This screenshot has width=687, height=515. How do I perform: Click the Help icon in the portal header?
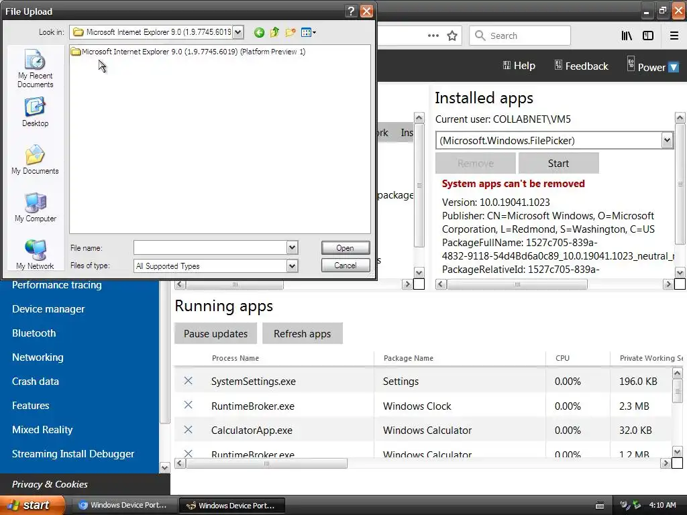507,65
